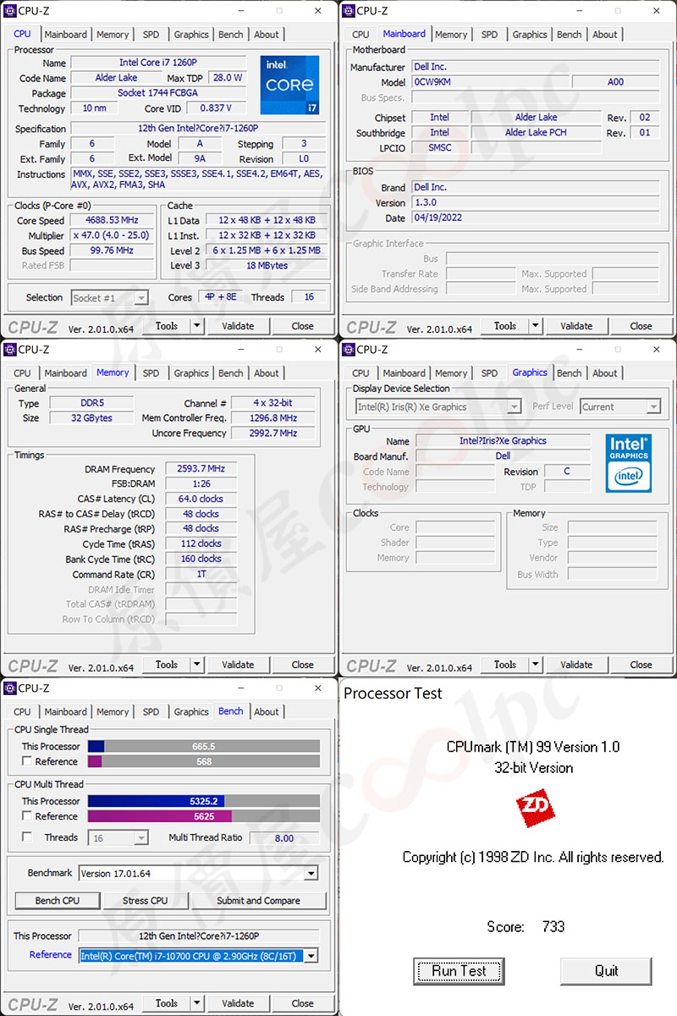Click the Single Thread Reference bar showing 568
The width and height of the screenshot is (677, 1016).
(204, 761)
